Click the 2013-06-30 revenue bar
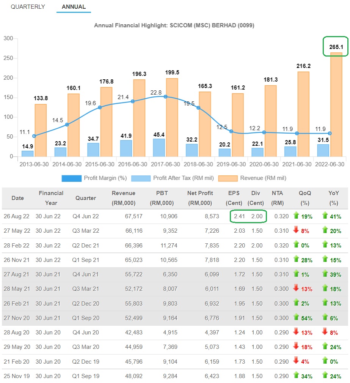This screenshot has width=350, height=383. click(41, 131)
